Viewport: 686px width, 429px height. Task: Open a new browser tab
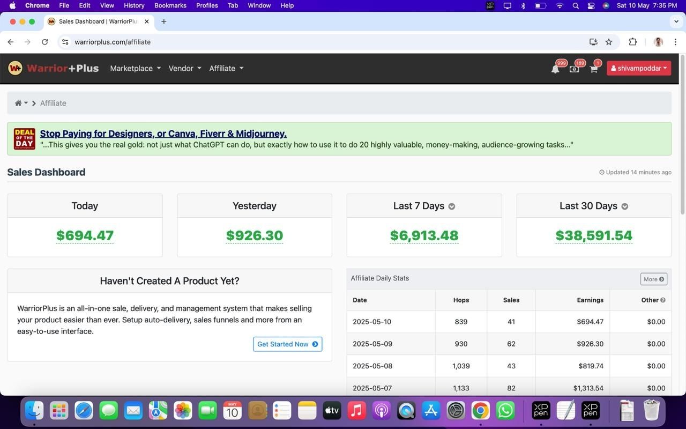click(164, 21)
